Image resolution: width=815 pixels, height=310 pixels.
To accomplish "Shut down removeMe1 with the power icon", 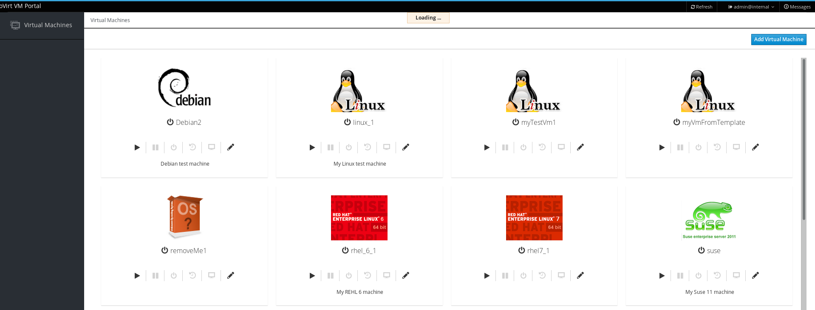I will click(x=174, y=276).
